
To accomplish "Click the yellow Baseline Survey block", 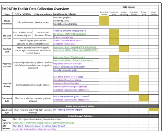I will pos(104,21).
